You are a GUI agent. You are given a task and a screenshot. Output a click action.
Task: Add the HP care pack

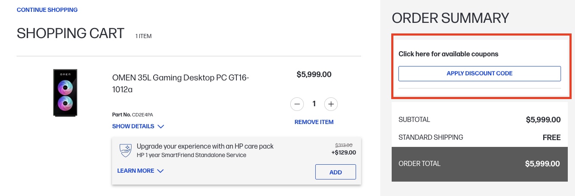point(335,172)
